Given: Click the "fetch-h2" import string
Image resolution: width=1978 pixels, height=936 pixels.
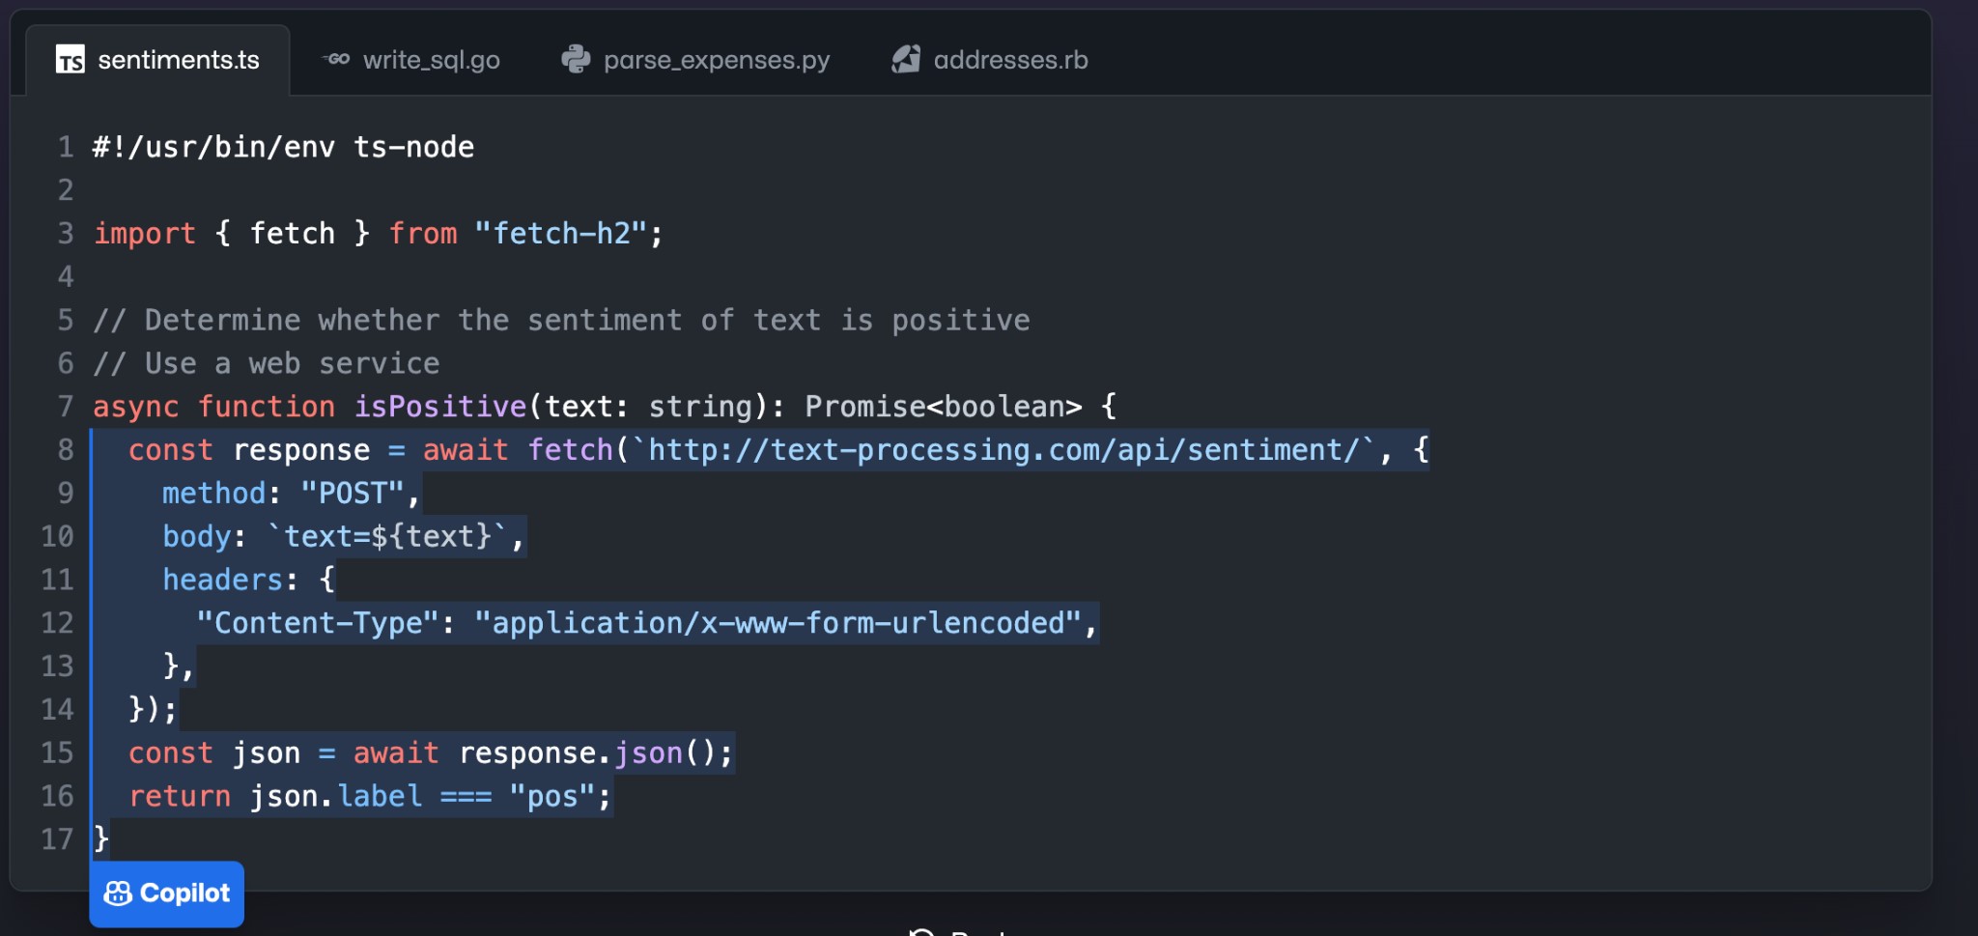Looking at the screenshot, I should point(560,234).
